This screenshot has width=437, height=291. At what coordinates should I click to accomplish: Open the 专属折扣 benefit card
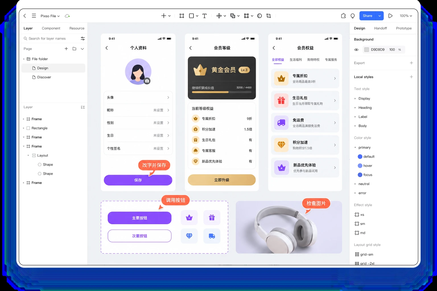[305, 78]
